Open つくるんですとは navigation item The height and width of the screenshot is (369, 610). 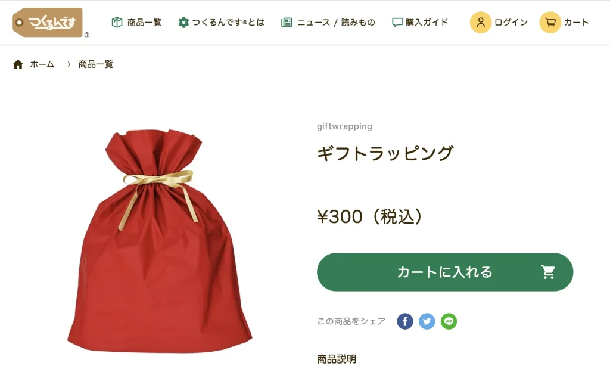pyautogui.click(x=228, y=22)
